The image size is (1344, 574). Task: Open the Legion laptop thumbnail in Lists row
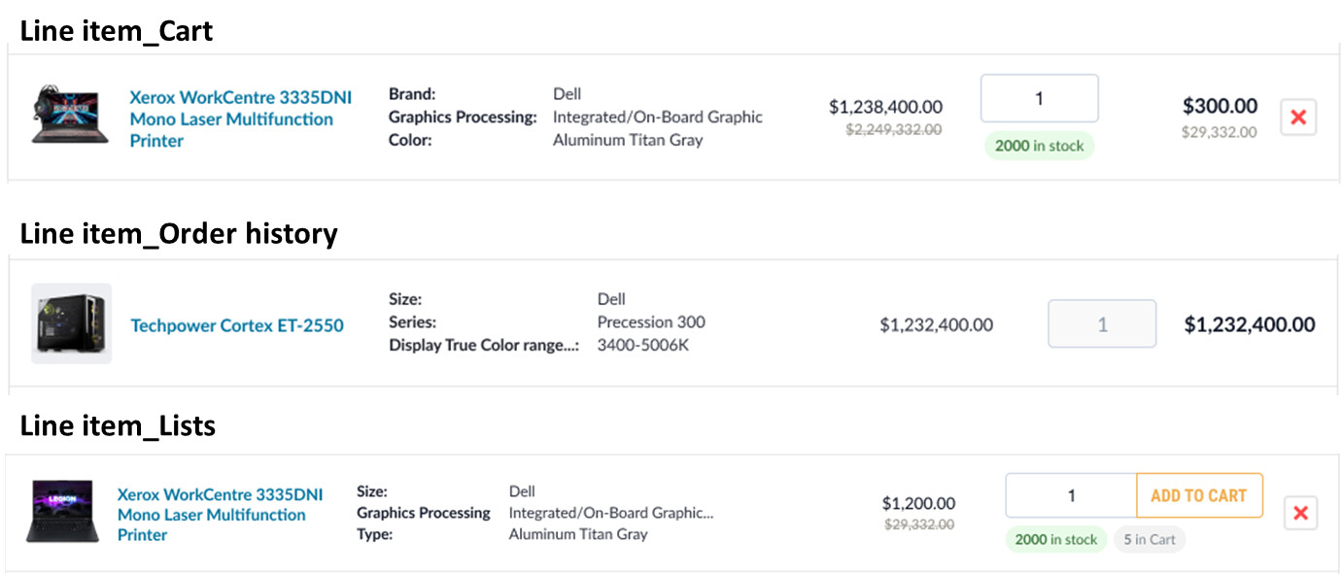pos(63,511)
